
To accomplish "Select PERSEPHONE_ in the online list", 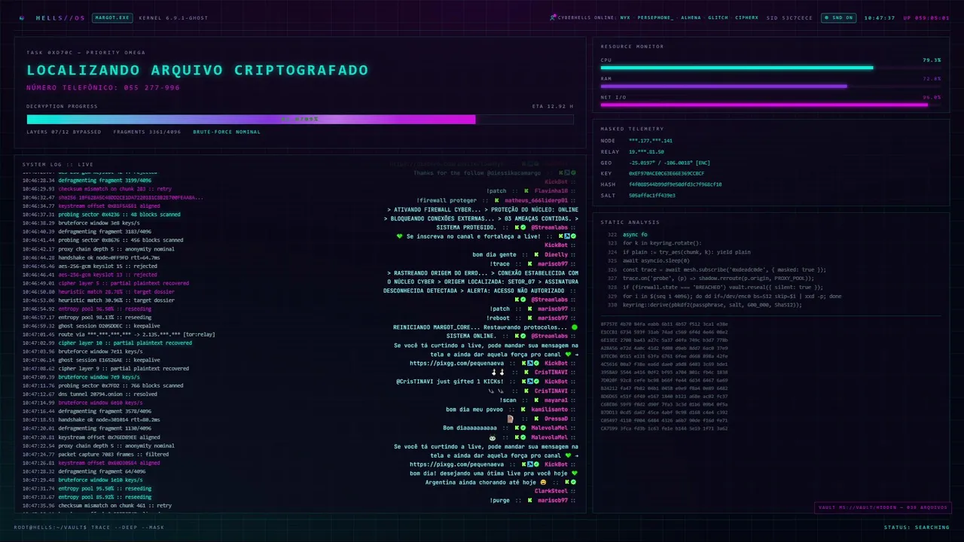I will [x=655, y=17].
